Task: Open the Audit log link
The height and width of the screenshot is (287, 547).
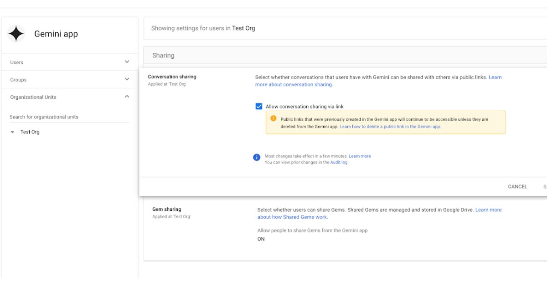Action: [x=339, y=162]
